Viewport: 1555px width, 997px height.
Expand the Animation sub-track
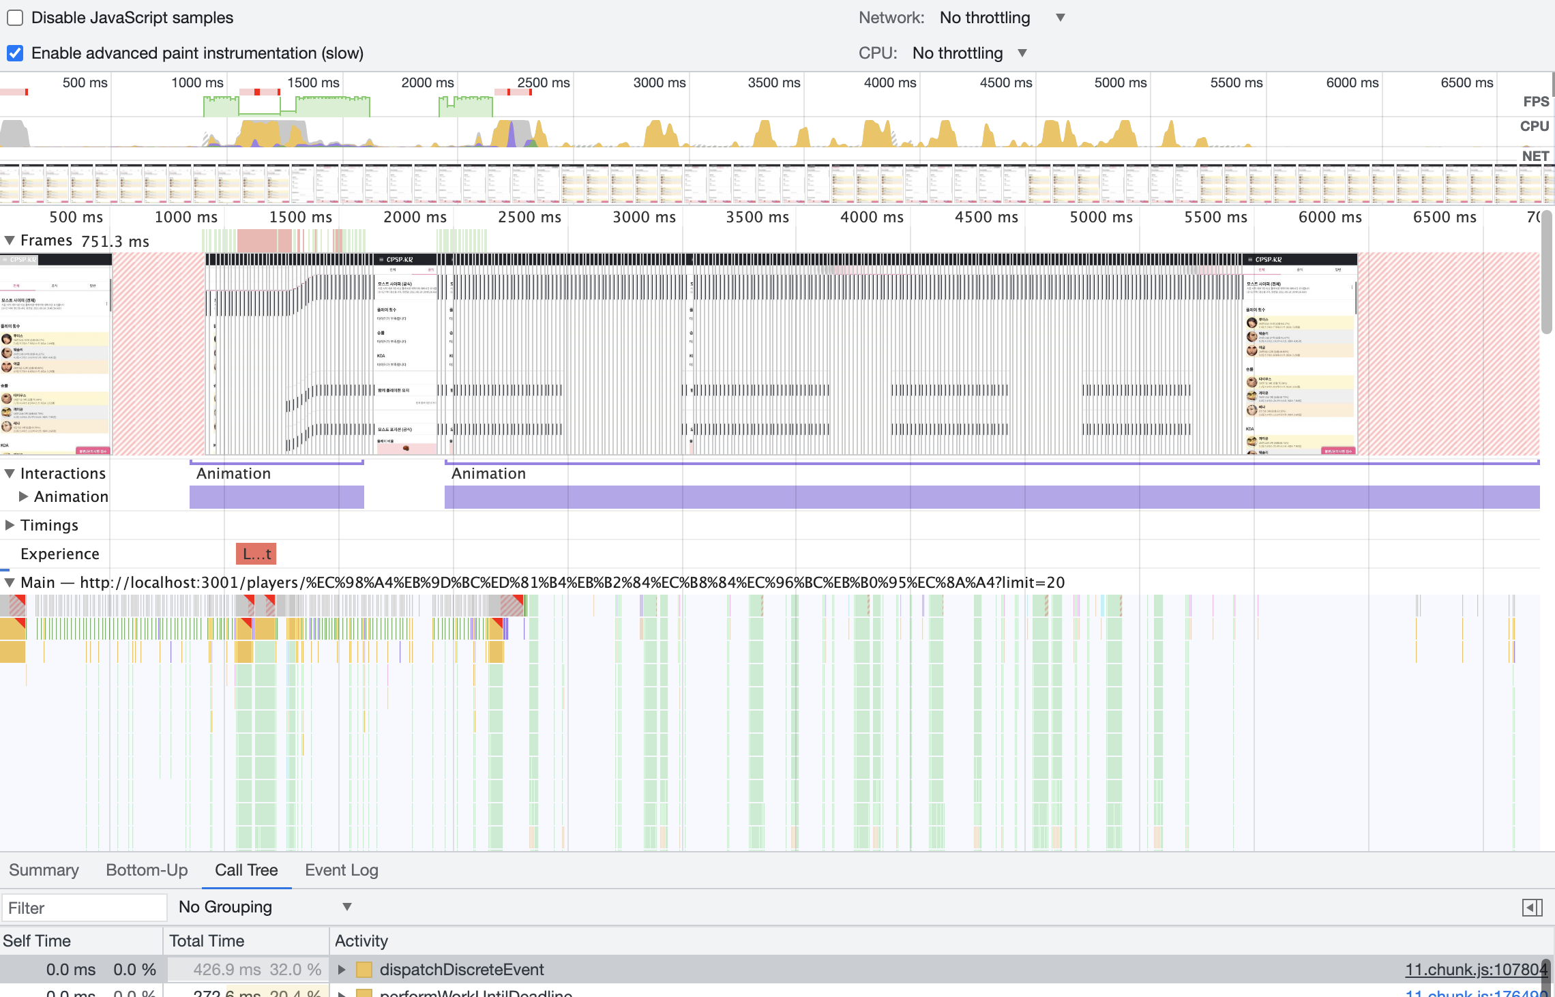pyautogui.click(x=23, y=496)
